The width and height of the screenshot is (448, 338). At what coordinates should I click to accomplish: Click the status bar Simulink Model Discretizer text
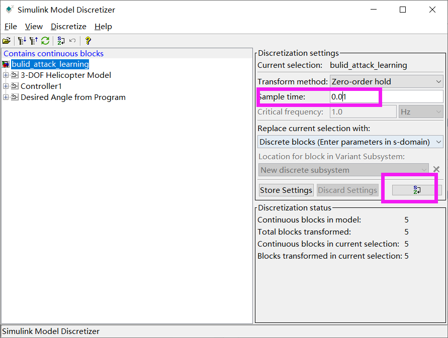51,331
